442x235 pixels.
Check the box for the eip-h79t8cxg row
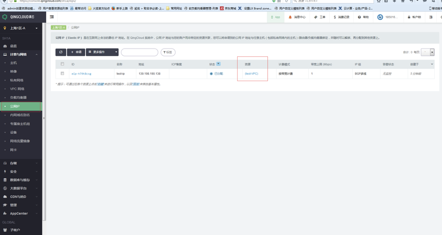coord(62,74)
